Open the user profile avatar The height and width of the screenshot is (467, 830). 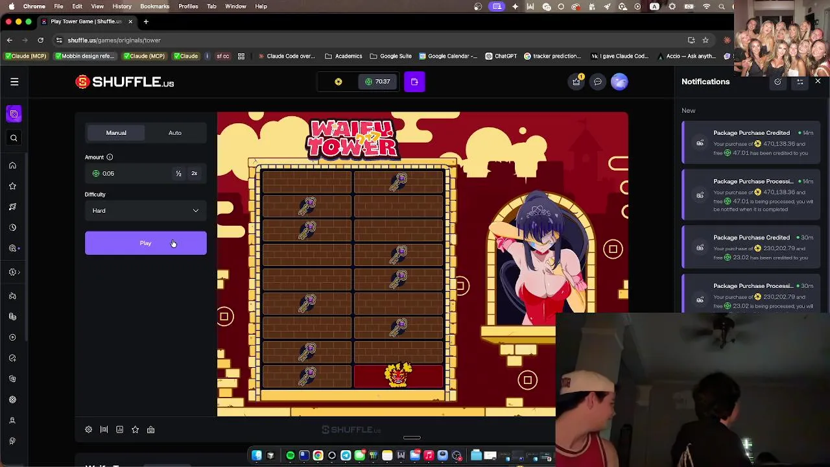point(619,82)
